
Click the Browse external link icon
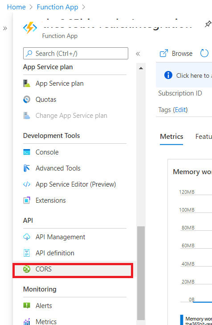(x=163, y=53)
